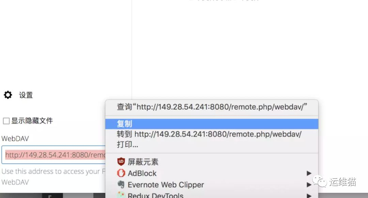368x198 pixels.
Task: Click the Evernote elephant icon
Action: pyautogui.click(x=121, y=185)
